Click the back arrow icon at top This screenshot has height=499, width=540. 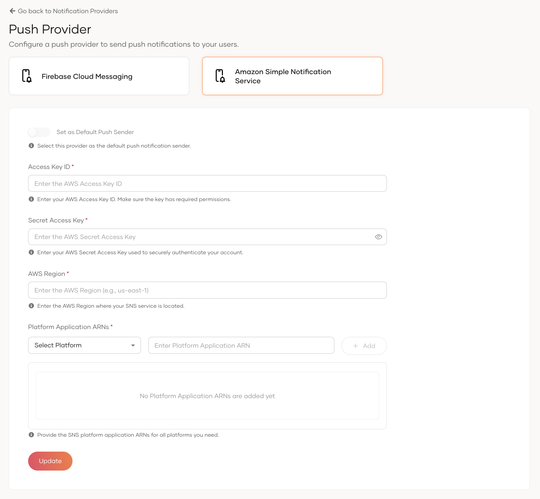point(13,11)
